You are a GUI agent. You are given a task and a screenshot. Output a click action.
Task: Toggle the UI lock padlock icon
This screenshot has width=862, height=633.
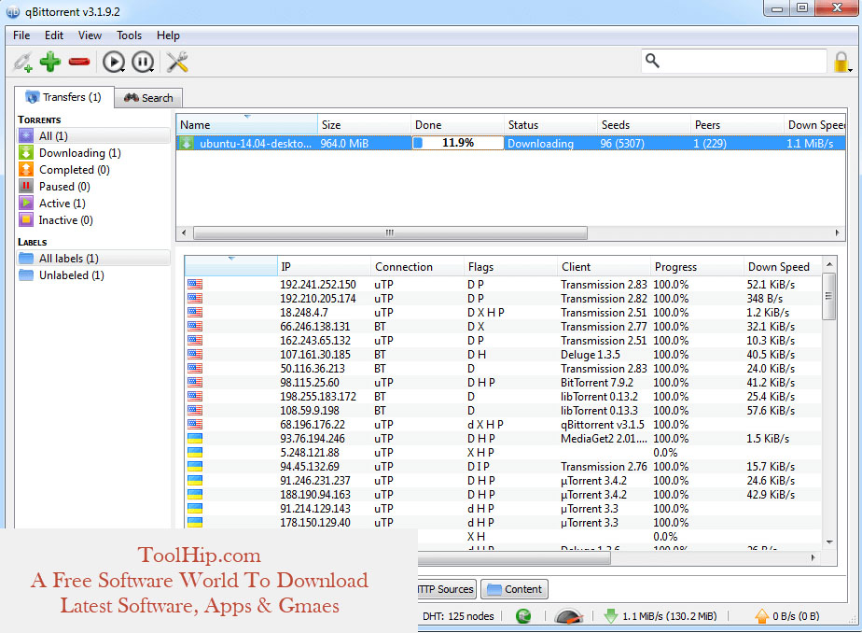click(842, 62)
